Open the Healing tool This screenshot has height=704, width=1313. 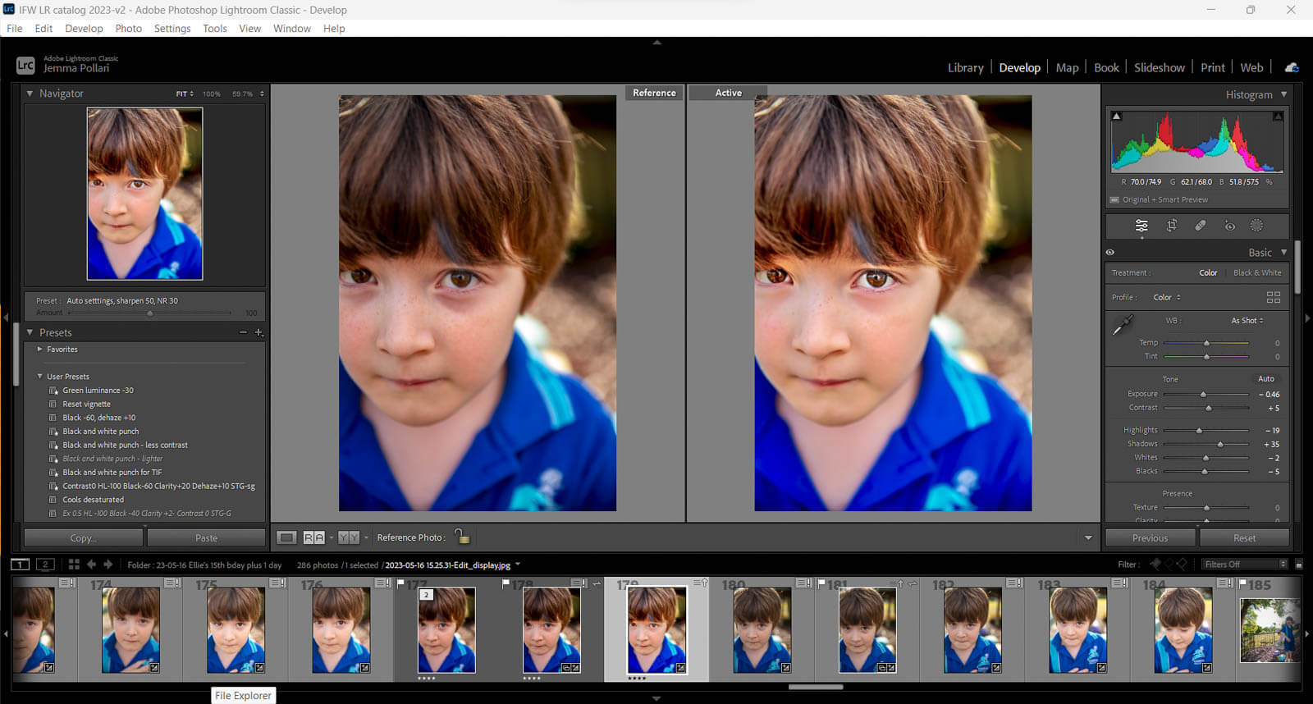click(x=1200, y=226)
